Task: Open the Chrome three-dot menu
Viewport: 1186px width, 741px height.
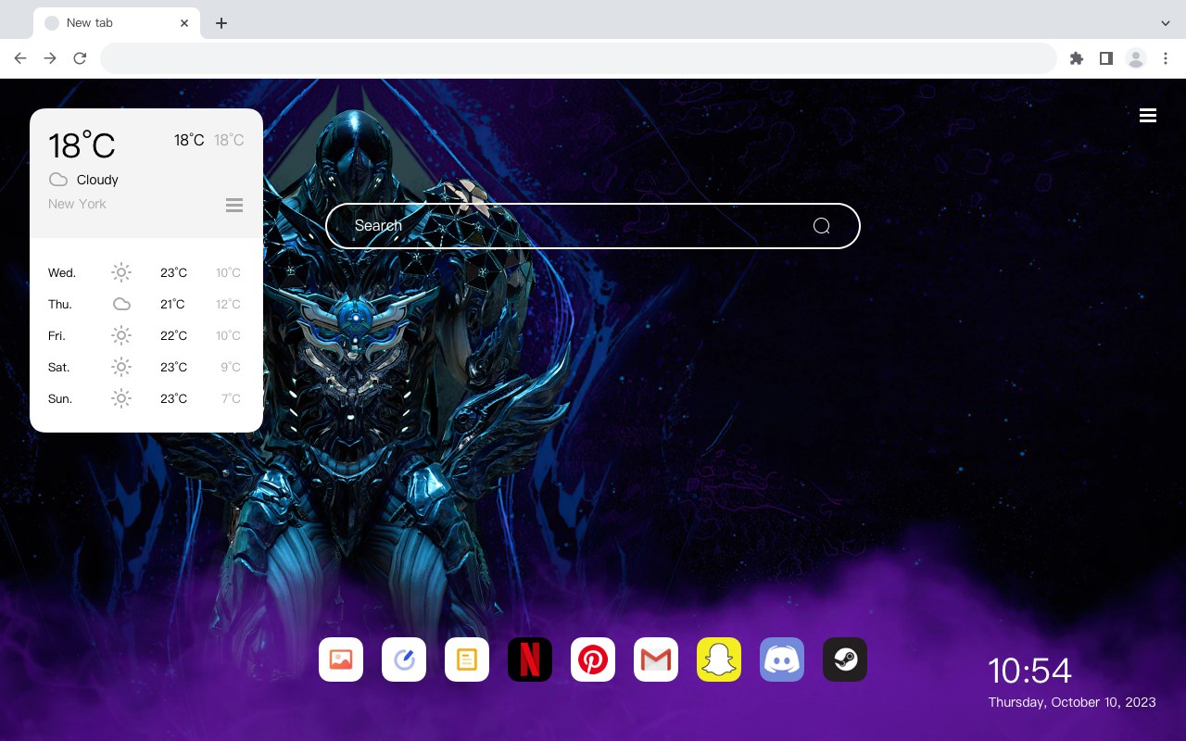Action: [1166, 58]
